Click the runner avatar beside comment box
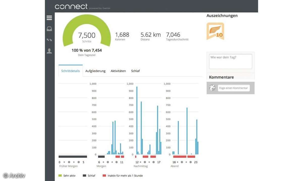This screenshot has height=181, width=303. click(212, 88)
